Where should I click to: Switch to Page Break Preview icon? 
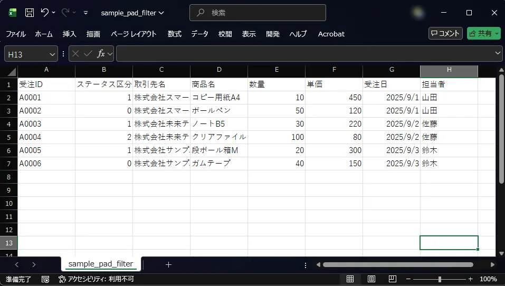click(x=392, y=279)
